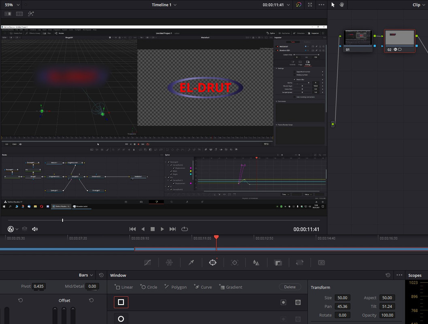Add a Gradient window
Viewport: 428px width, 324px height.
click(231, 287)
